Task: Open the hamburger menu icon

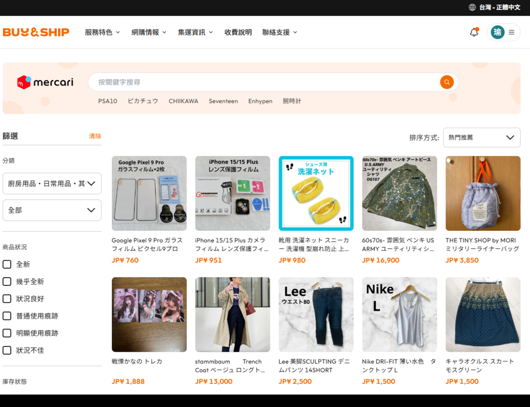Action: coord(512,32)
